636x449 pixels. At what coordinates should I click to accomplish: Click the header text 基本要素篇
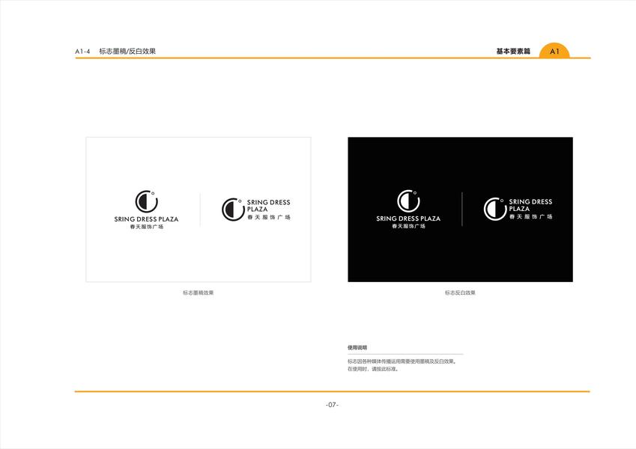coord(513,52)
